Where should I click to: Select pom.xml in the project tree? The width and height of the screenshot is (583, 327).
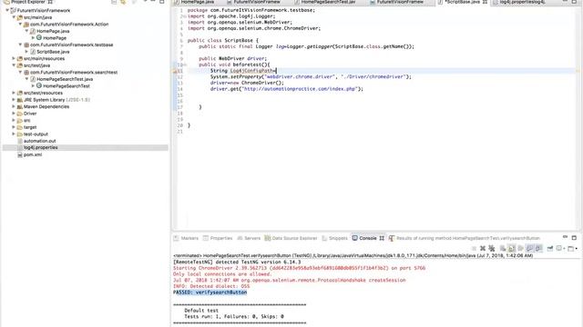pos(33,154)
